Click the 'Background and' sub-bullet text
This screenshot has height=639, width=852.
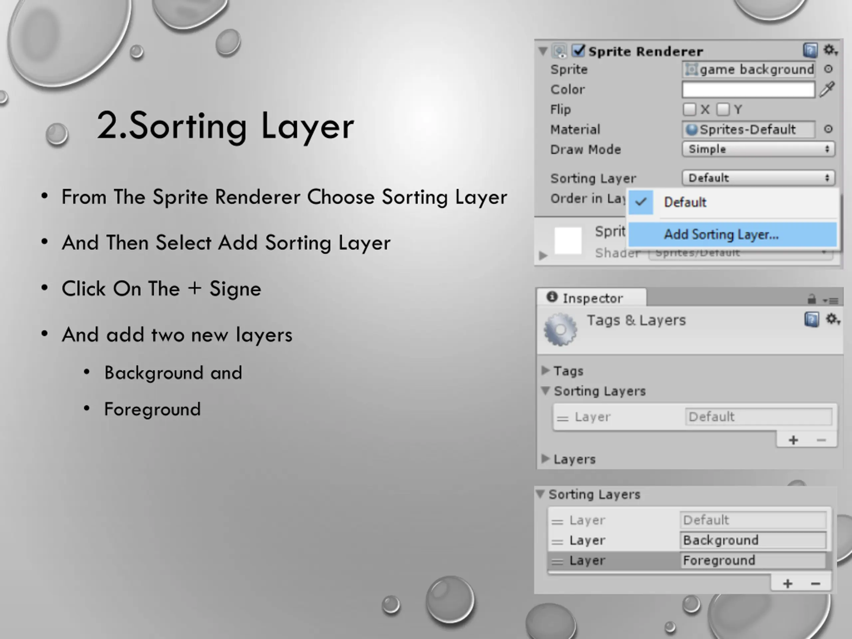point(173,373)
